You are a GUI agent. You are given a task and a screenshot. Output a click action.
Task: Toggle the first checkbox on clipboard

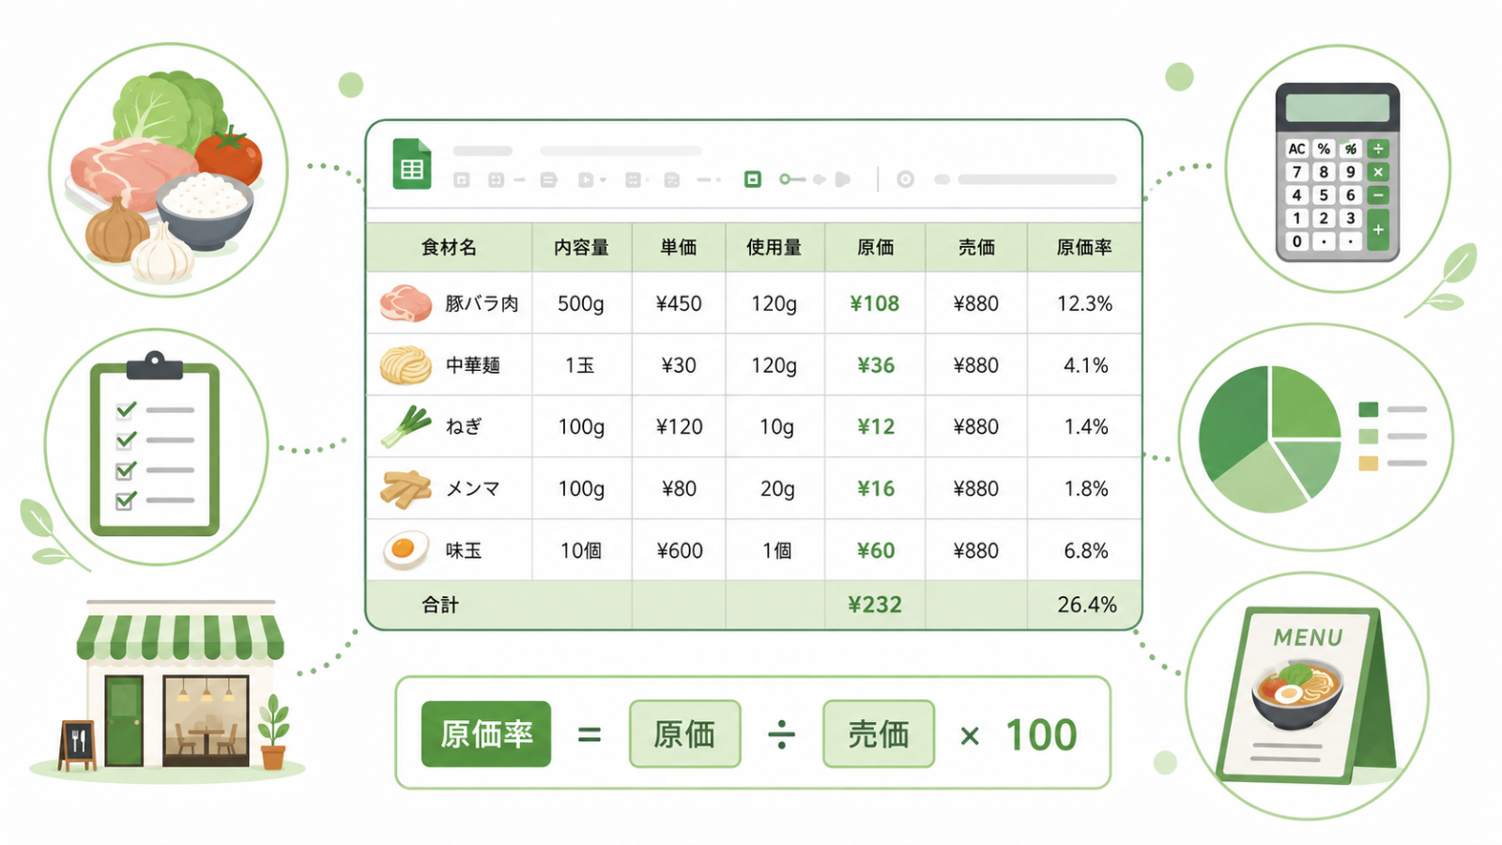126,409
